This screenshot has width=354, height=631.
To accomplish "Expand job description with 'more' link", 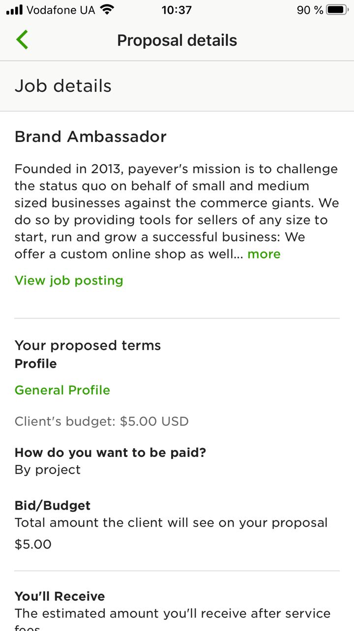I will (264, 254).
